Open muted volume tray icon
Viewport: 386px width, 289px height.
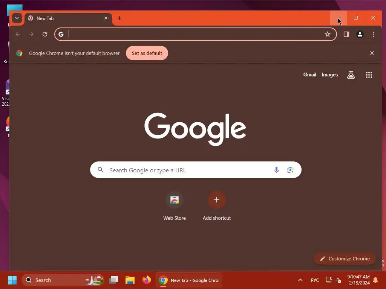click(x=339, y=280)
